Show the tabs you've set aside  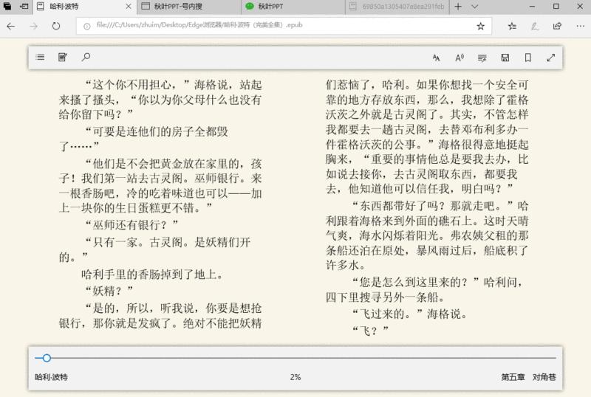pyautogui.click(x=7, y=7)
